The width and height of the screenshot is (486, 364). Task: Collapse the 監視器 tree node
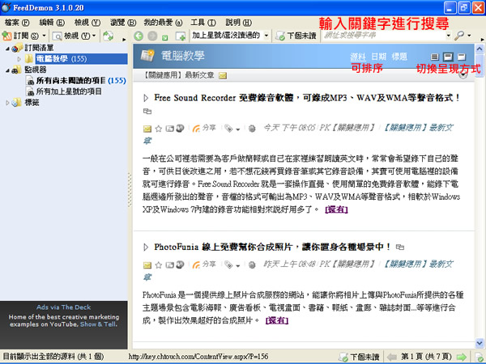(7, 70)
